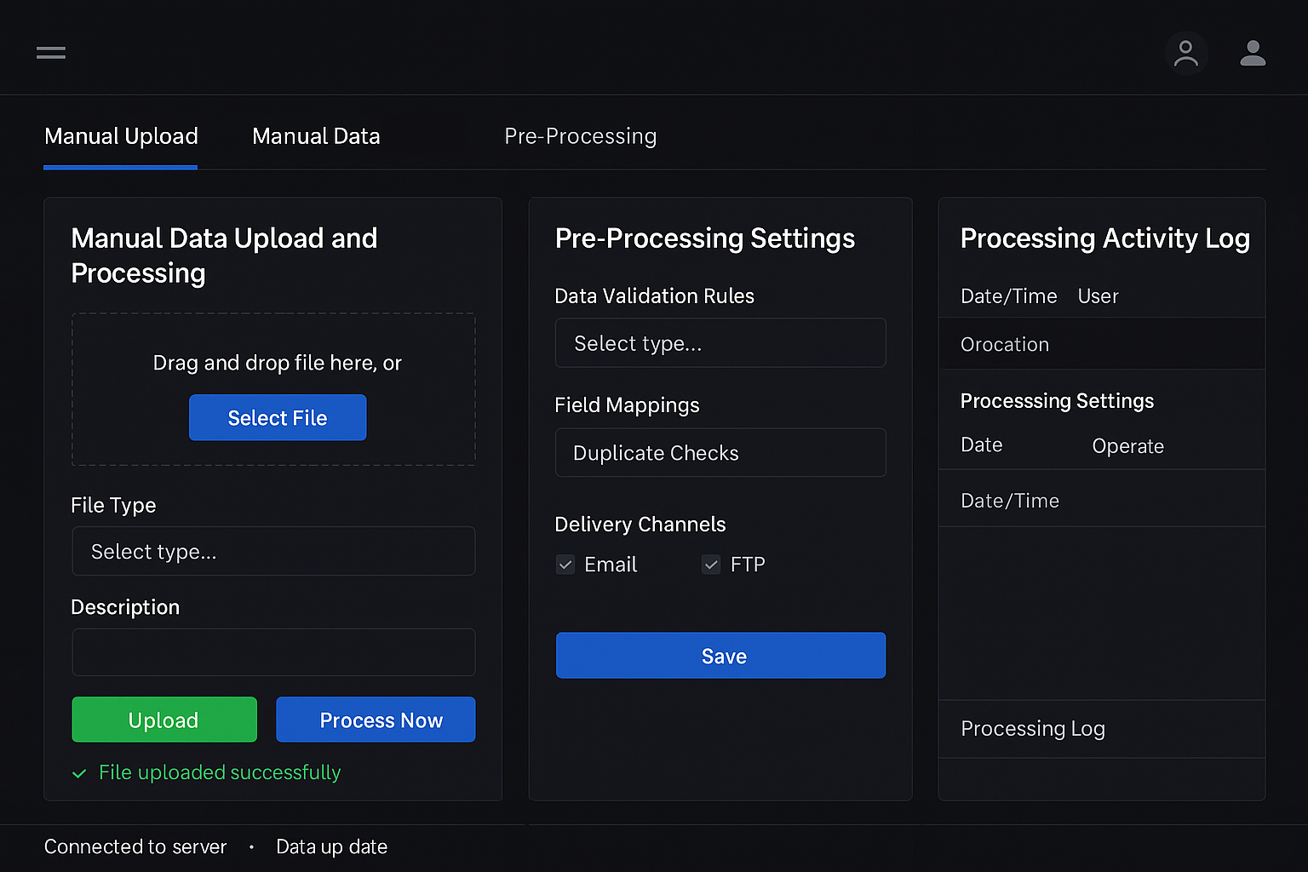
Task: Click the Select File button
Action: (x=278, y=418)
